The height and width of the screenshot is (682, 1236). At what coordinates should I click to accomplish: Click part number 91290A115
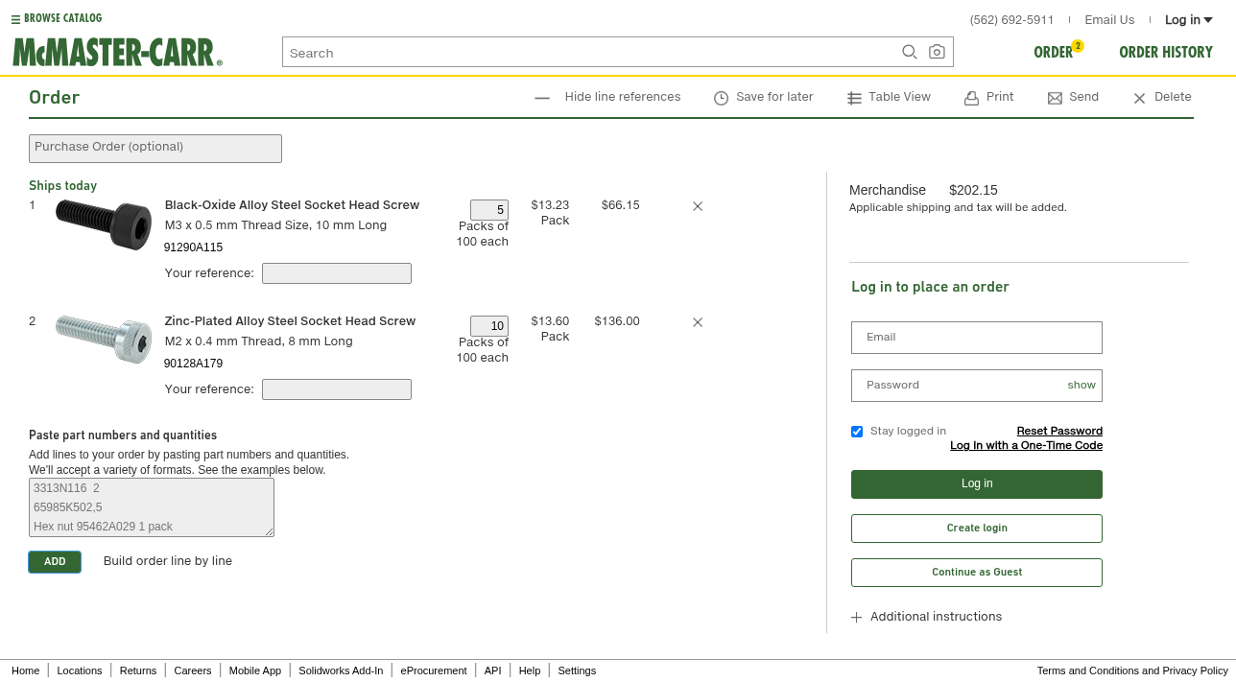[193, 247]
